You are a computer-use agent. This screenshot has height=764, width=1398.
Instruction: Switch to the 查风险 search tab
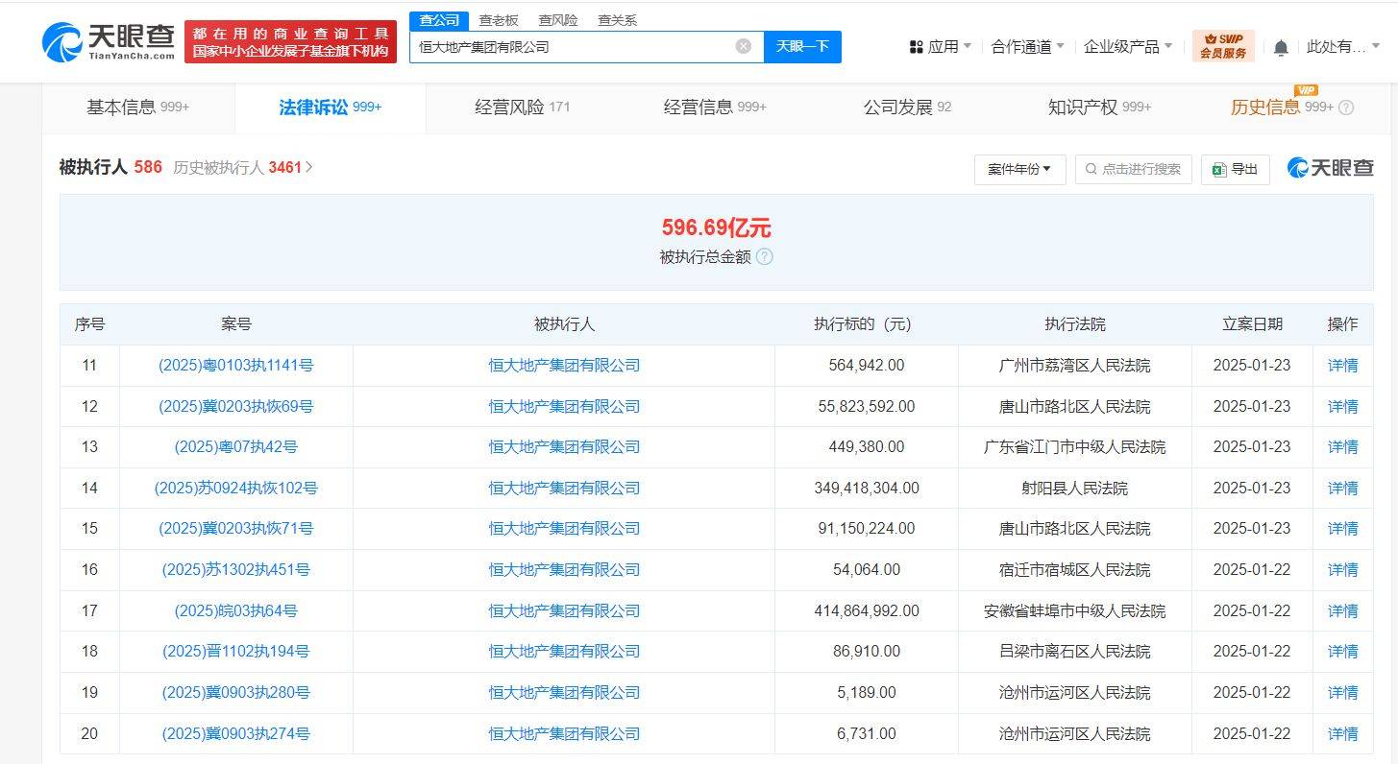click(558, 19)
